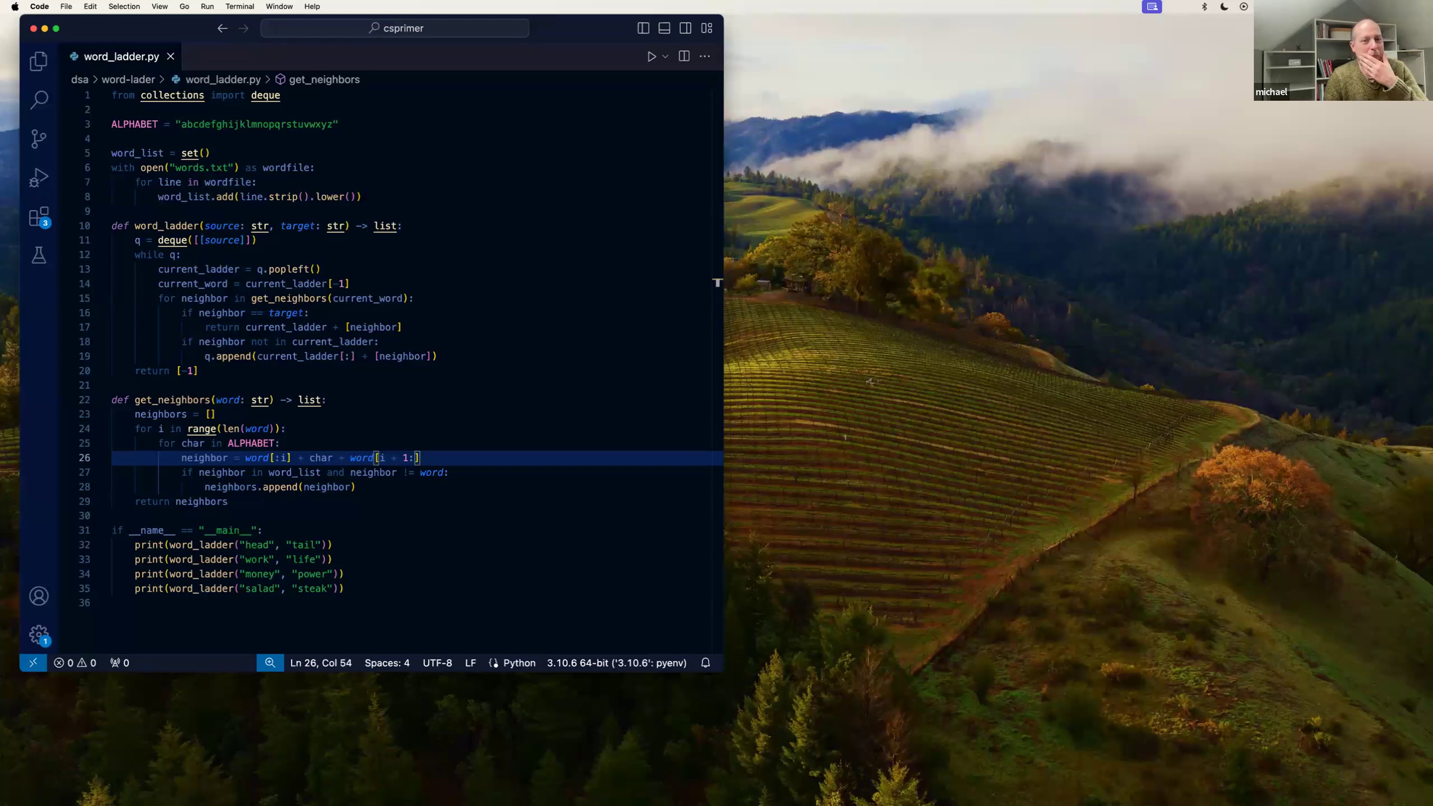Click Spaces: 4 indentation setting
The image size is (1433, 806).
[387, 663]
